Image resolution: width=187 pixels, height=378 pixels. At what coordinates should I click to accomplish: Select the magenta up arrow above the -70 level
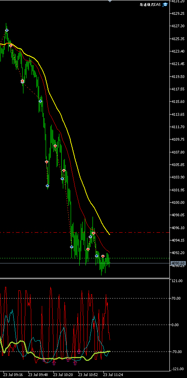tap(79, 352)
